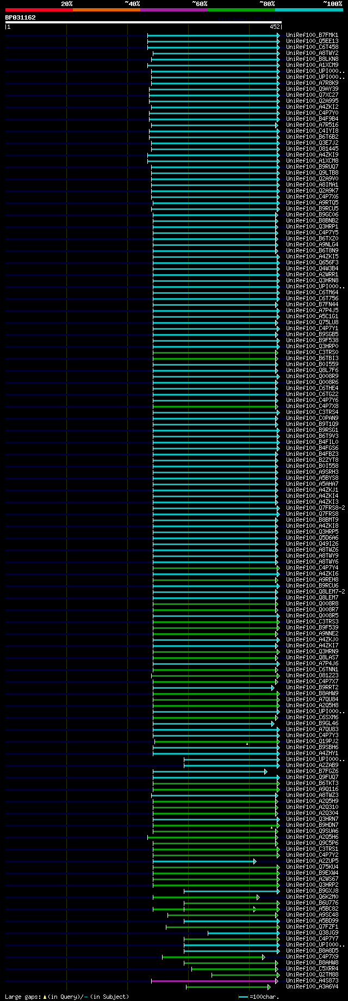Click the BP031162 query name

point(21,17)
